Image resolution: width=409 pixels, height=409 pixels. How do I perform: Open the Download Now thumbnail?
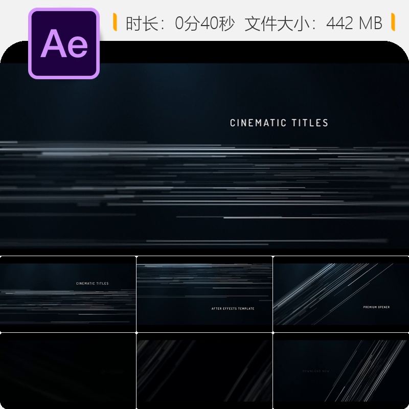[x=341, y=371]
